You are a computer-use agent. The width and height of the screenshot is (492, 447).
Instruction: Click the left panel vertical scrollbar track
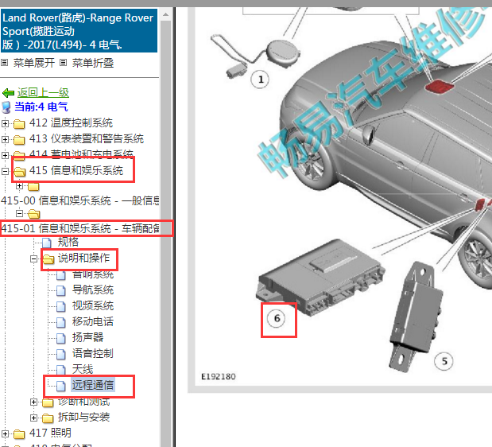tap(165, 234)
